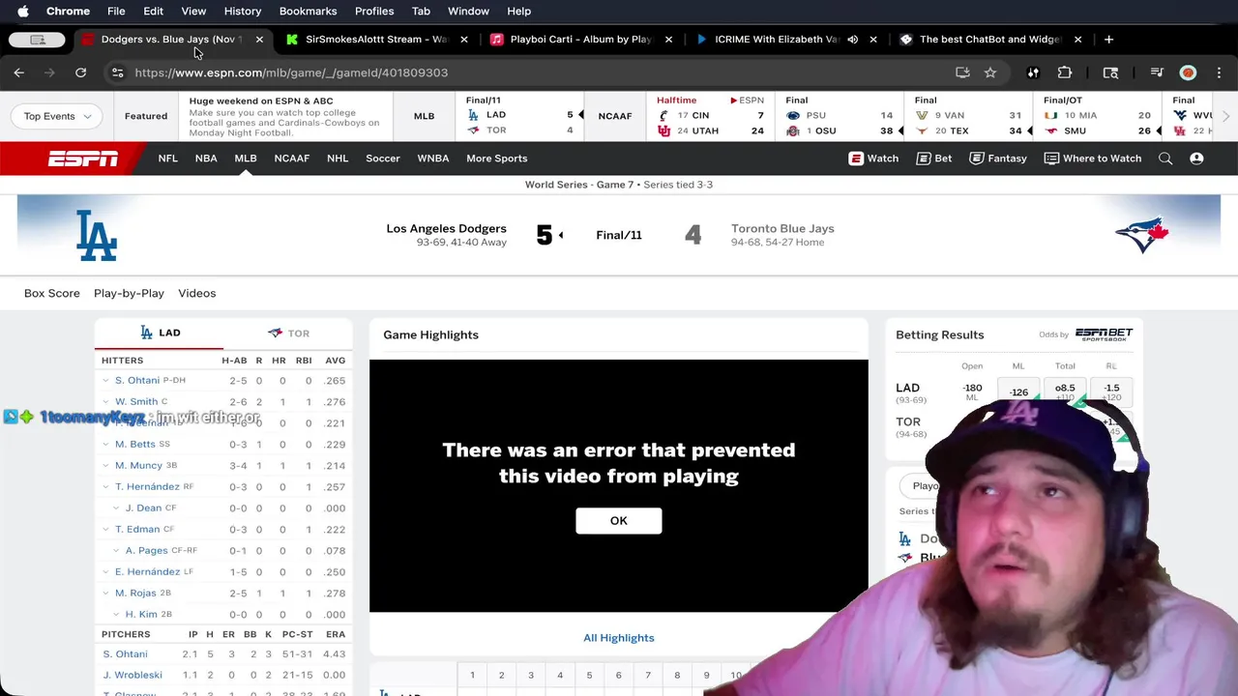This screenshot has width=1238, height=696.
Task: Expand E. Hernández row chevron
Action: point(105,572)
